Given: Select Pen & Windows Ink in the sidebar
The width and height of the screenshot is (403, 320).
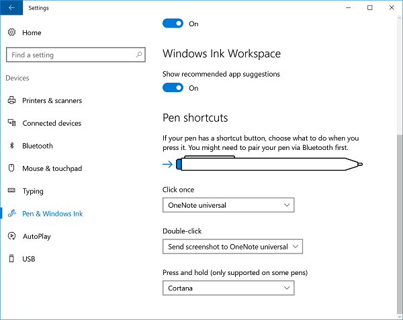Looking at the screenshot, I should pyautogui.click(x=52, y=214).
